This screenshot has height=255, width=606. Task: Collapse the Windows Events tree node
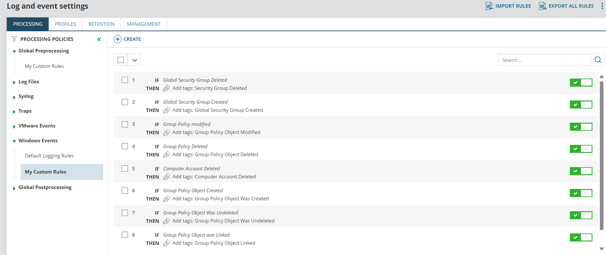coord(14,141)
